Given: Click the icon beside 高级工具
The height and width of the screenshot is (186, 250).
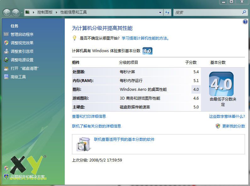Looking at the screenshot, I should [6, 77].
